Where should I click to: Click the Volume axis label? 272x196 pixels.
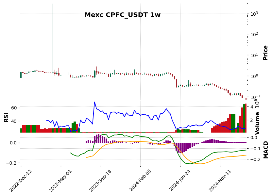tap(257, 123)
